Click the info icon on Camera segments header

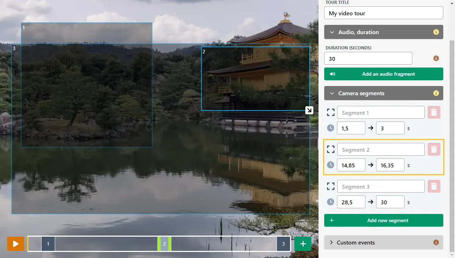[436, 93]
